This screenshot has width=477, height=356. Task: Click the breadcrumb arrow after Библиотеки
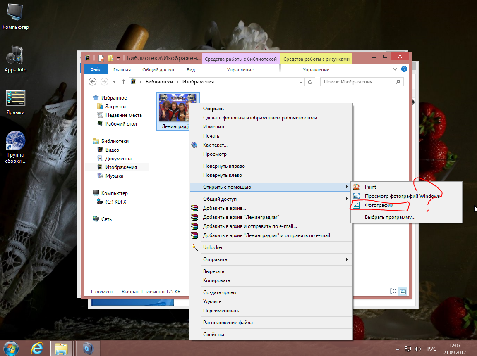coord(177,82)
